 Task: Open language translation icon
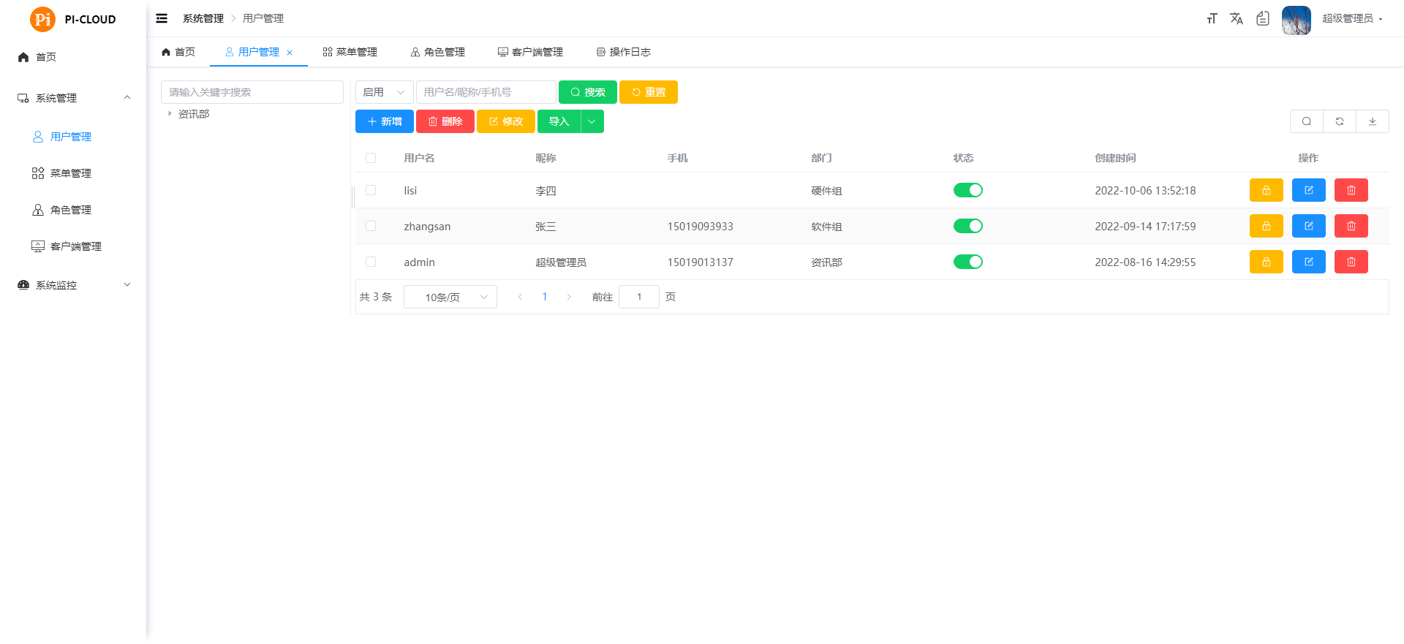point(1237,18)
